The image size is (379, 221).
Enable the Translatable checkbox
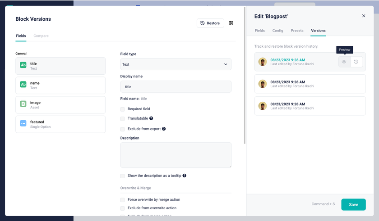tap(123, 118)
